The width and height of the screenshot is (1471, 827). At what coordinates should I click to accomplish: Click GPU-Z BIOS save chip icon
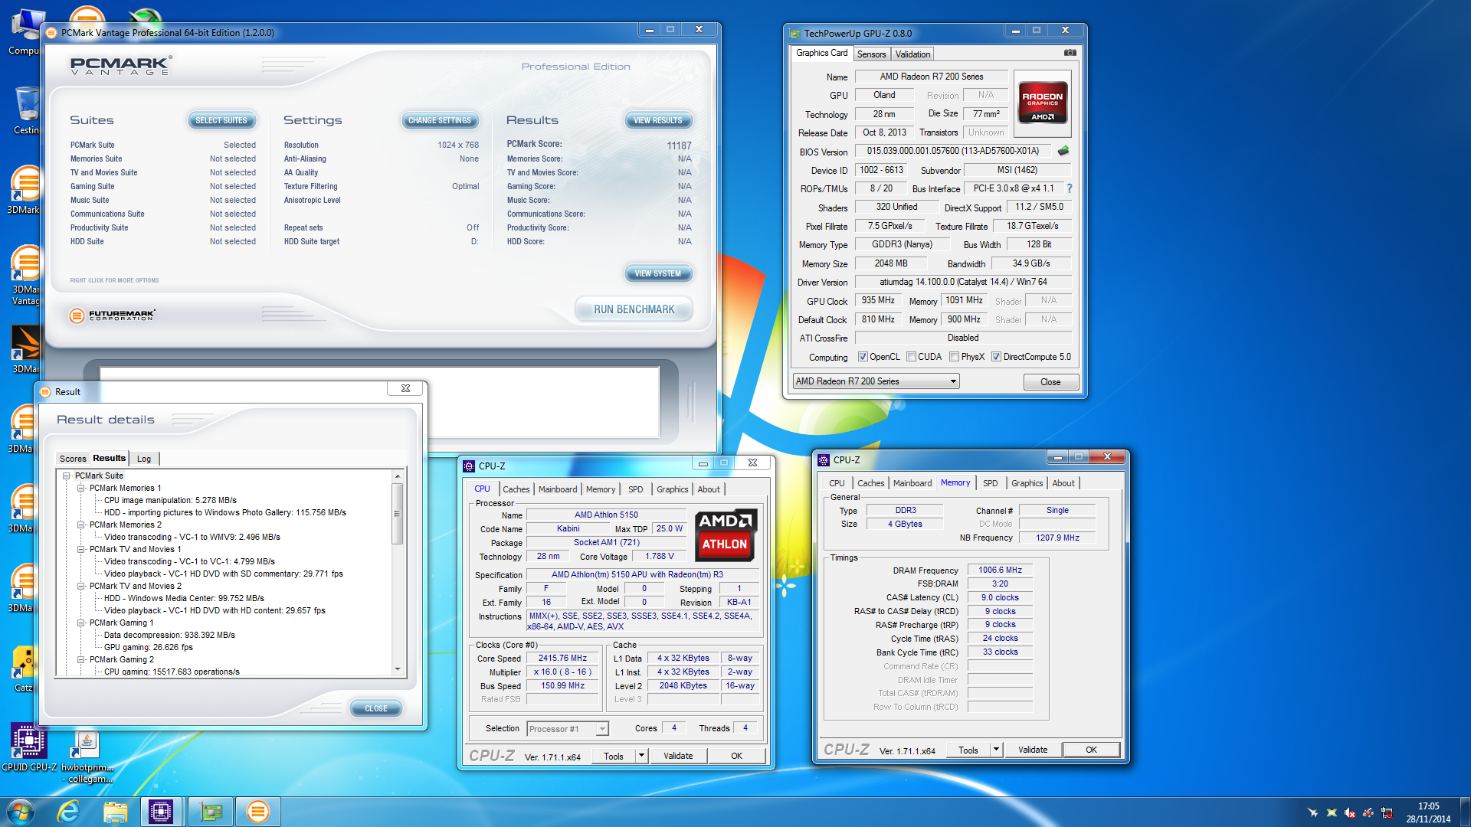(x=1063, y=151)
